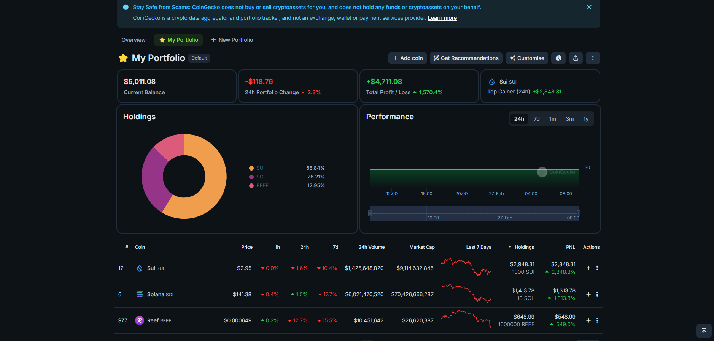
Task: Select the 3m performance range
Action: pos(569,119)
